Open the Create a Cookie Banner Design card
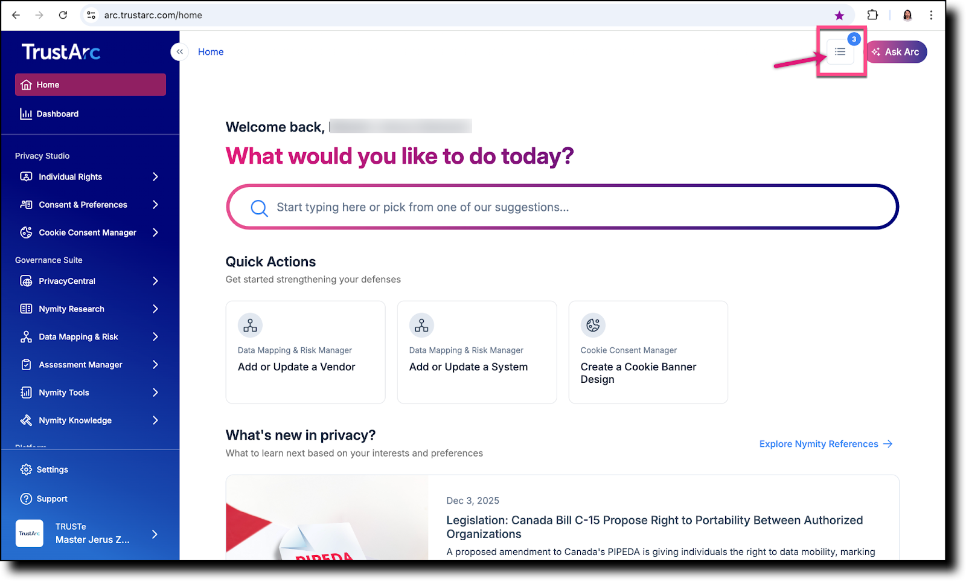Image resolution: width=966 pixels, height=581 pixels. click(x=648, y=352)
